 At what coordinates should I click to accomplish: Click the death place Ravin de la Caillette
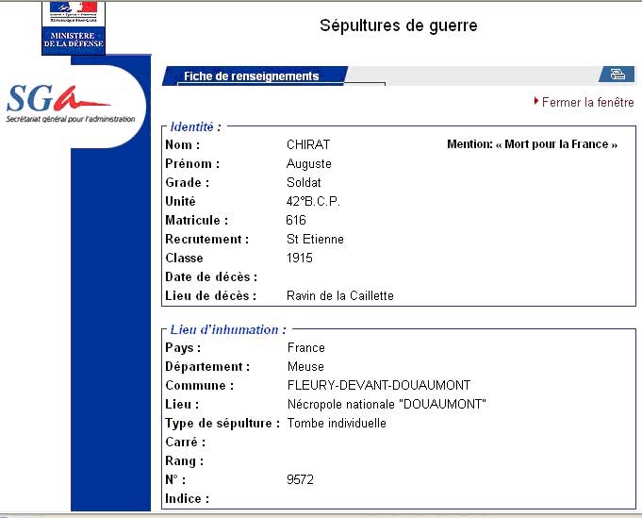tap(339, 295)
